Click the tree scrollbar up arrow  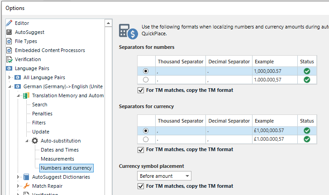click(108, 23)
